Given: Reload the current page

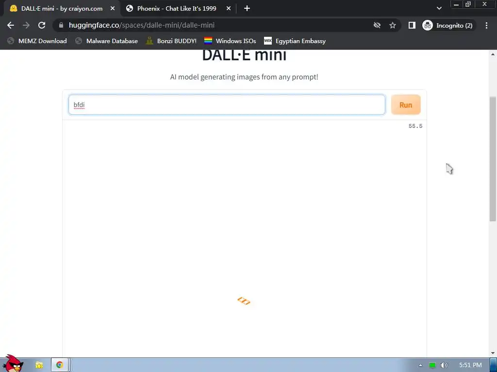Looking at the screenshot, I should (x=42, y=25).
